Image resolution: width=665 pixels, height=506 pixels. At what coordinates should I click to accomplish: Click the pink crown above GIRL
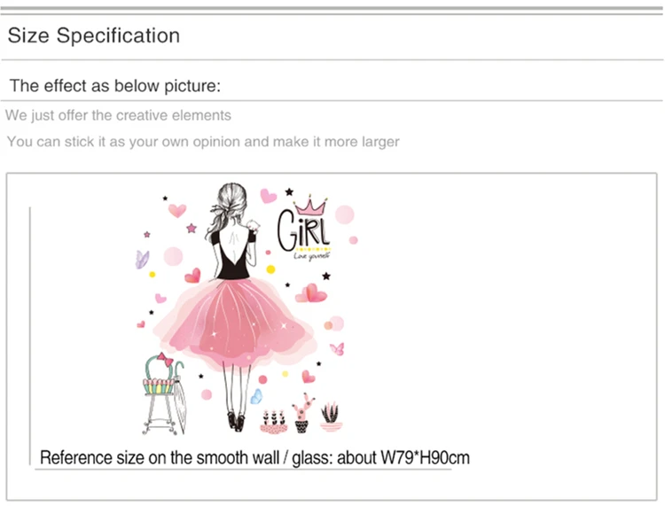tap(311, 205)
